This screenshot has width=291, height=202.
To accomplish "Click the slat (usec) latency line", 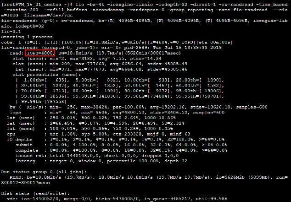I will coord(87,59).
